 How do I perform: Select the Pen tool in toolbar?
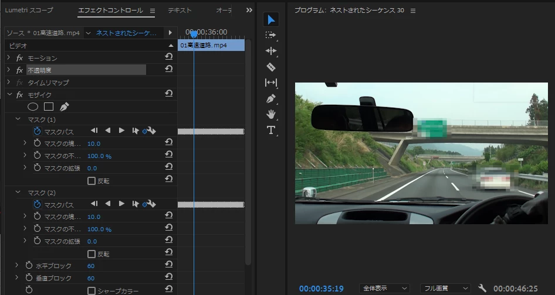[271, 98]
